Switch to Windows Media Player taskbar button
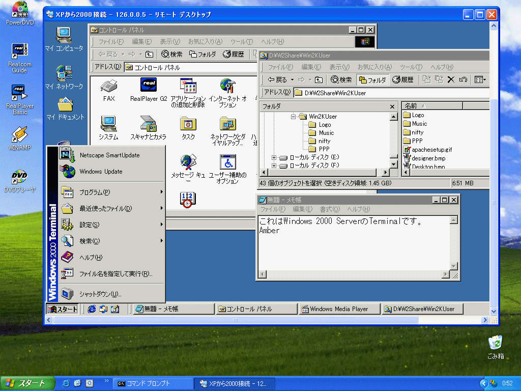Image resolution: width=521 pixels, height=391 pixels. click(x=339, y=309)
